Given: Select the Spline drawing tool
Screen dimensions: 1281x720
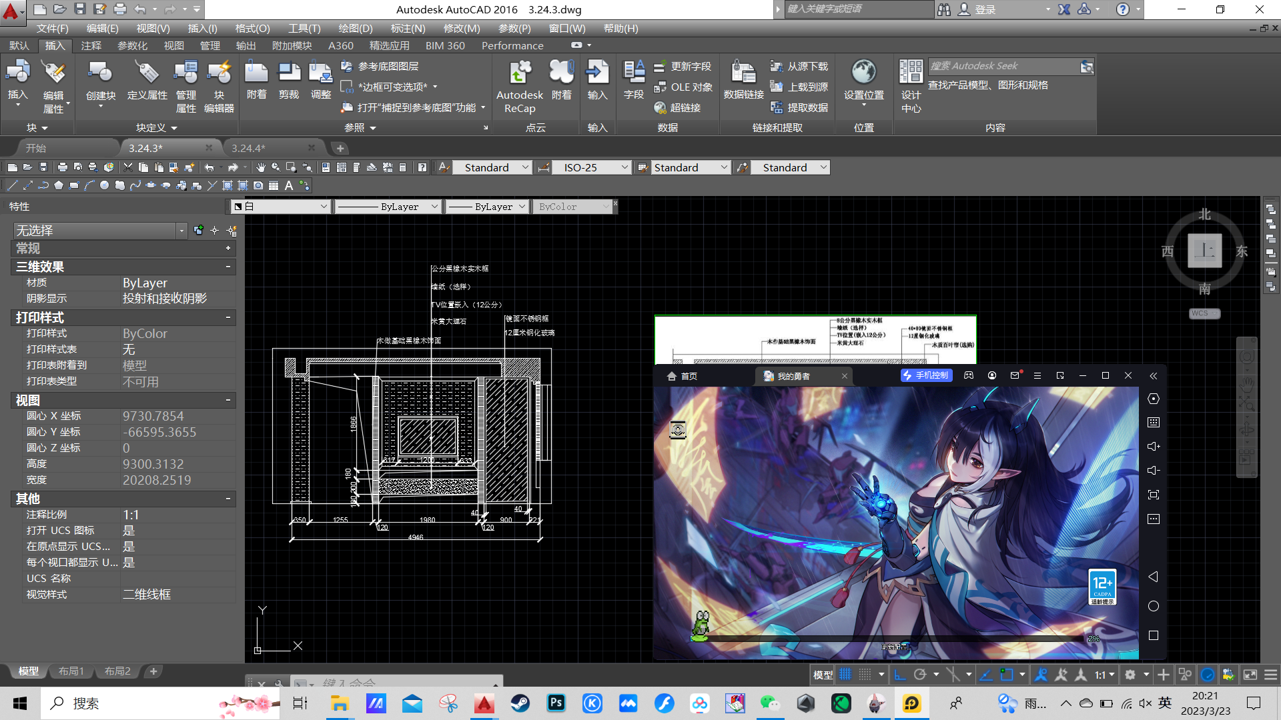Looking at the screenshot, I should tap(135, 185).
